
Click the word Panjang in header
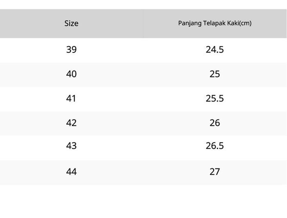coord(189,23)
